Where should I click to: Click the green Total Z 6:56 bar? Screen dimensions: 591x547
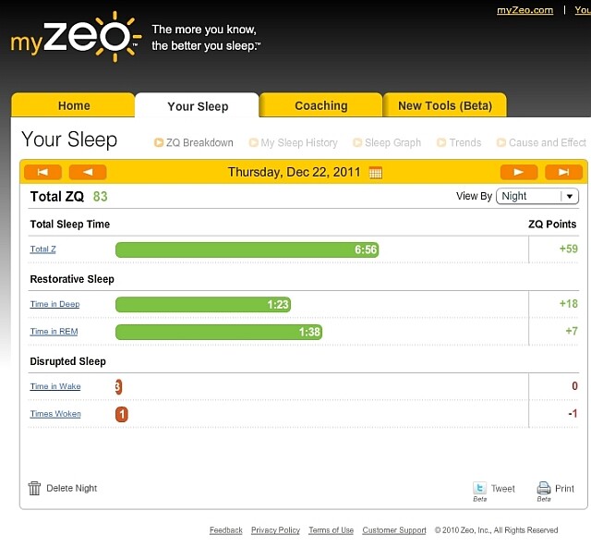(247, 249)
